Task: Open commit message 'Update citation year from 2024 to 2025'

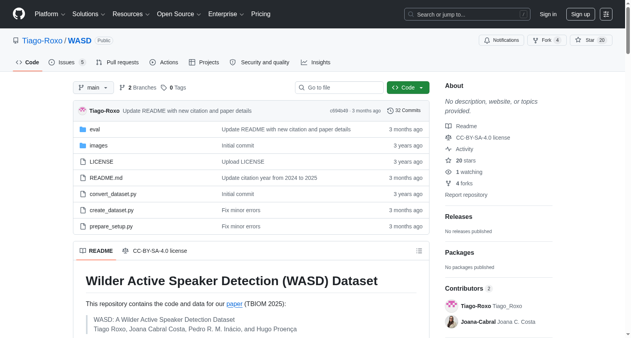Action: (x=269, y=178)
